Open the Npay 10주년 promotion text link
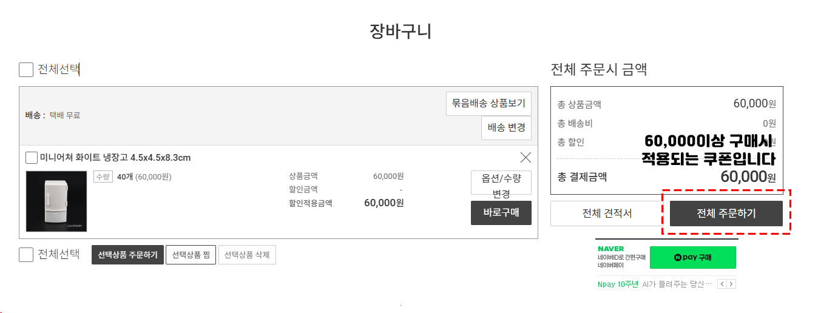818x313 pixels. (654, 284)
